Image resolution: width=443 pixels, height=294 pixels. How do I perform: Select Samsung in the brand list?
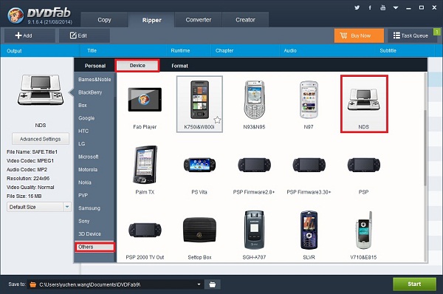click(89, 208)
